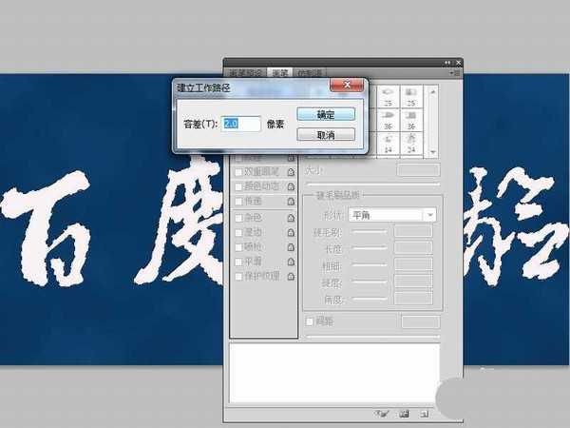Enable the 保护纹理 checkbox

click(x=238, y=277)
